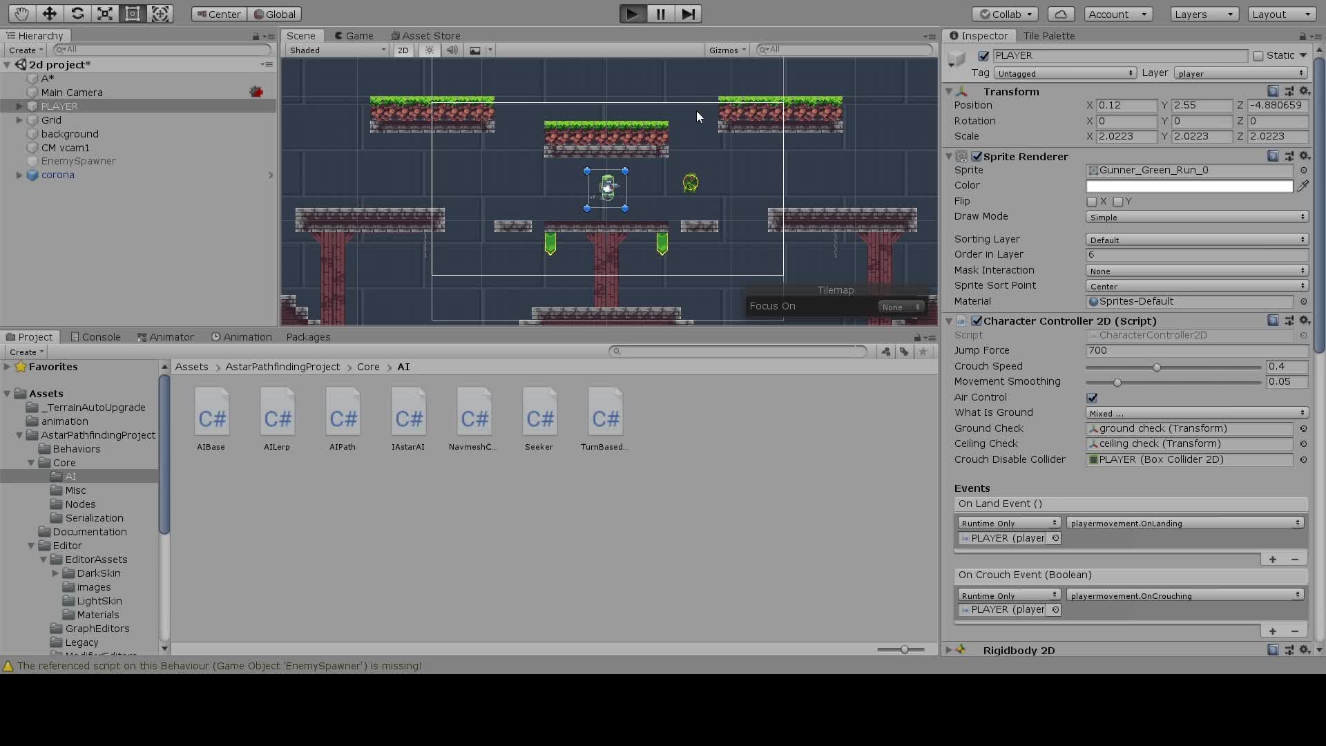The width and height of the screenshot is (1326, 746).
Task: Toggle scene view audio with speaker icon
Action: 452,49
